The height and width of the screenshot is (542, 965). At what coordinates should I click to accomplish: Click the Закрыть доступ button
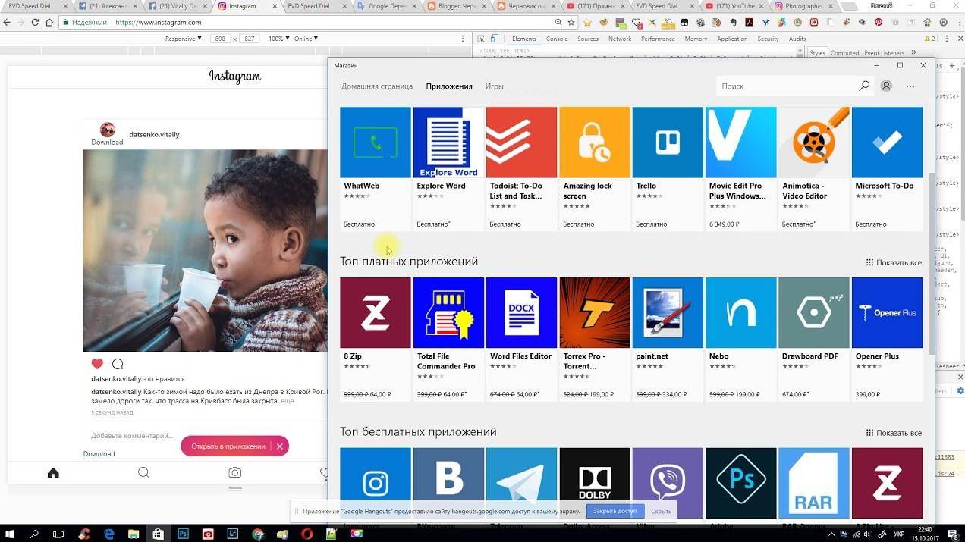tap(615, 511)
